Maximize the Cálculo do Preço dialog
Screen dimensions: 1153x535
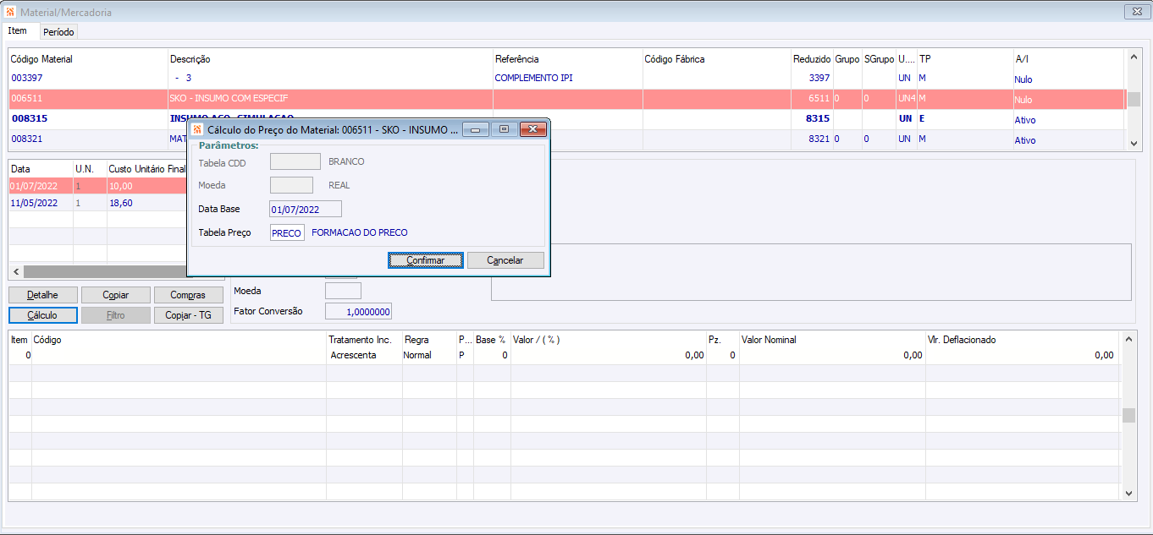pyautogui.click(x=504, y=129)
